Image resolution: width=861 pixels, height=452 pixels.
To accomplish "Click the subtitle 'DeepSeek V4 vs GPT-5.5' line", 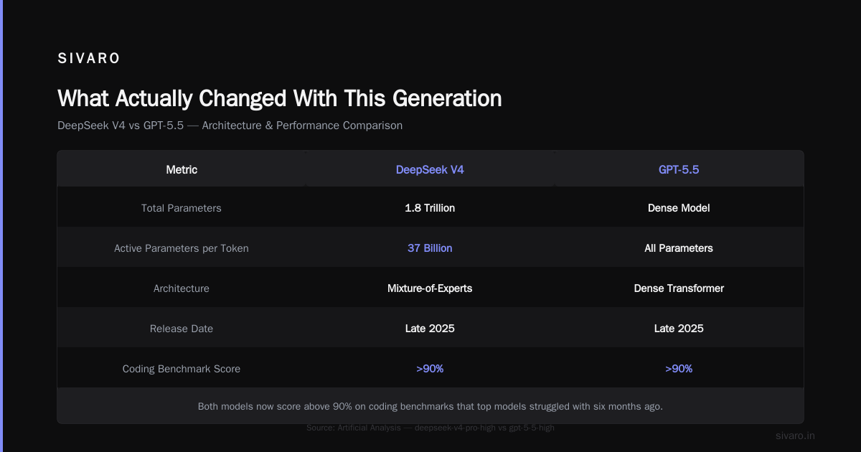I will pos(230,126).
